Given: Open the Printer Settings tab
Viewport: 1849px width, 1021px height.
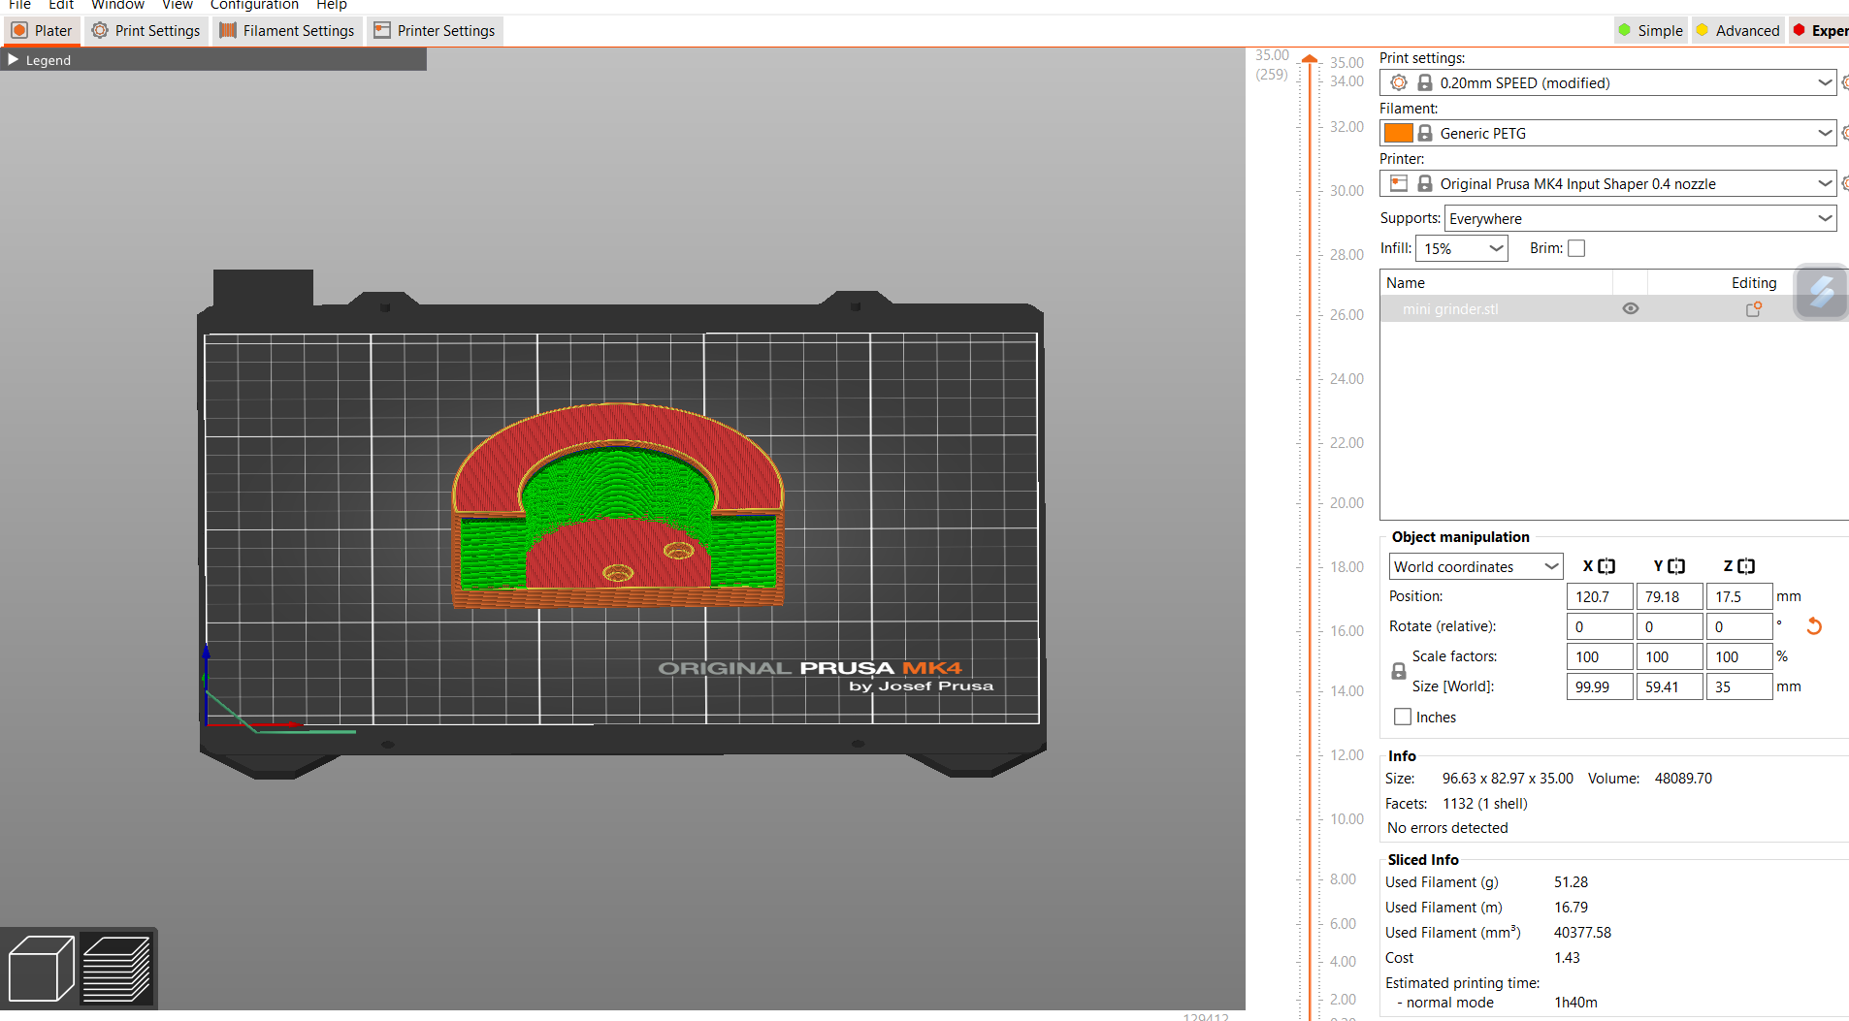Looking at the screenshot, I should tap(435, 30).
